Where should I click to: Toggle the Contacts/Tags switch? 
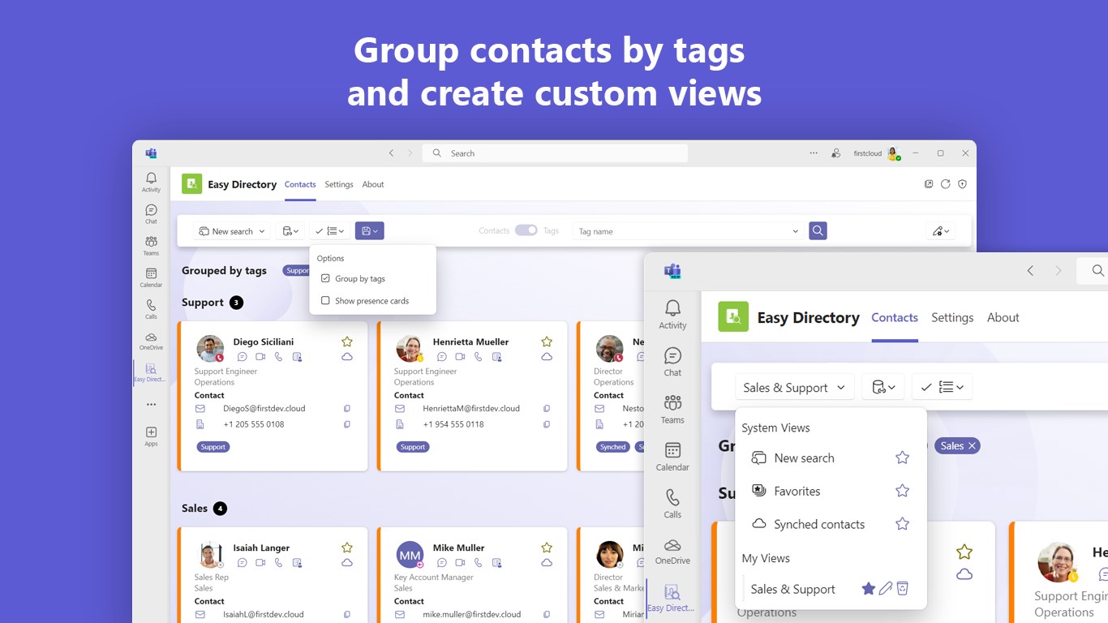[x=526, y=230]
